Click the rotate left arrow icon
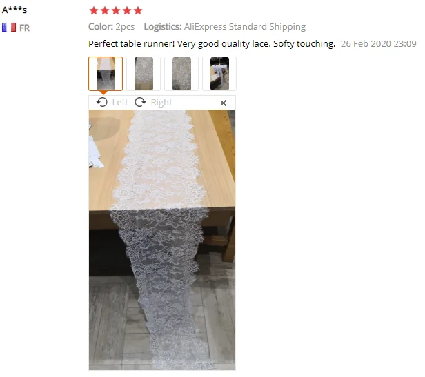The height and width of the screenshot is (377, 425). click(102, 103)
